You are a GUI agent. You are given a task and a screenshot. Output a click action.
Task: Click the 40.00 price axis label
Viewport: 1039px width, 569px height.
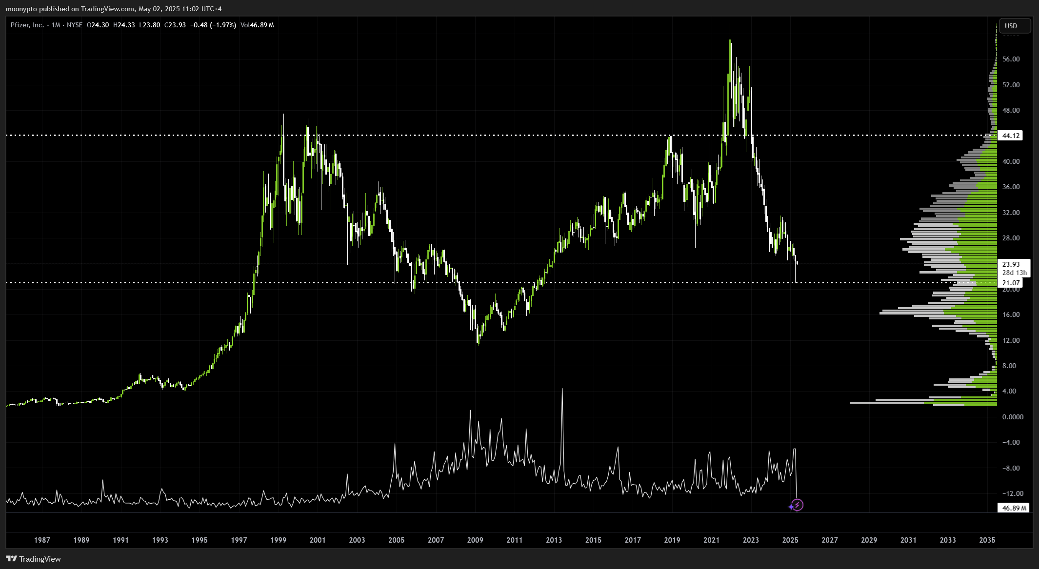1011,161
